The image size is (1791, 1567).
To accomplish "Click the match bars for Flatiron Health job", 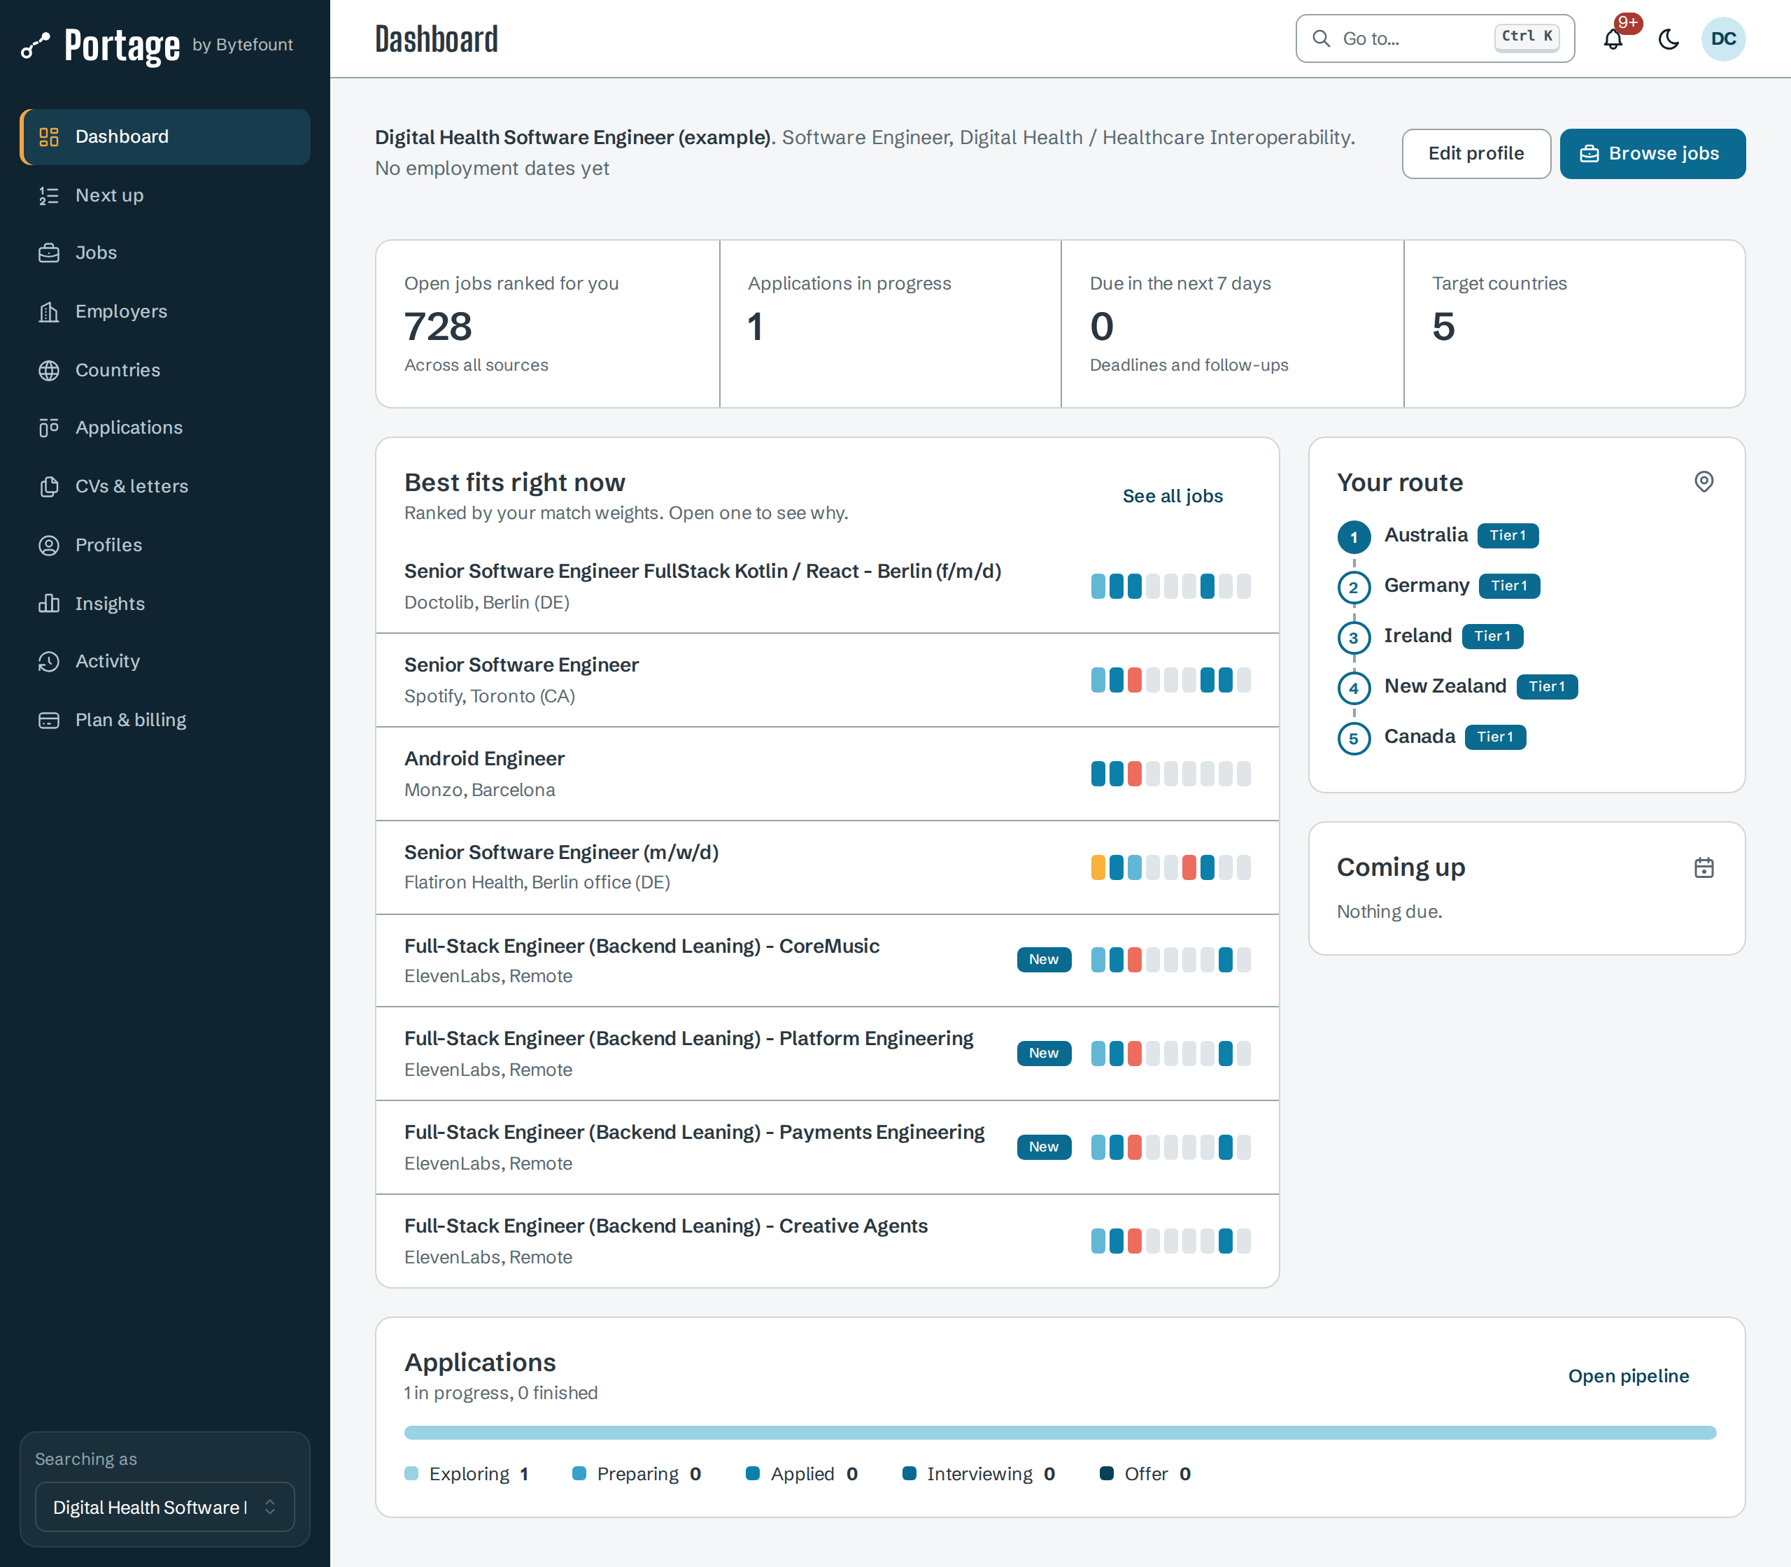I will click(x=1171, y=867).
